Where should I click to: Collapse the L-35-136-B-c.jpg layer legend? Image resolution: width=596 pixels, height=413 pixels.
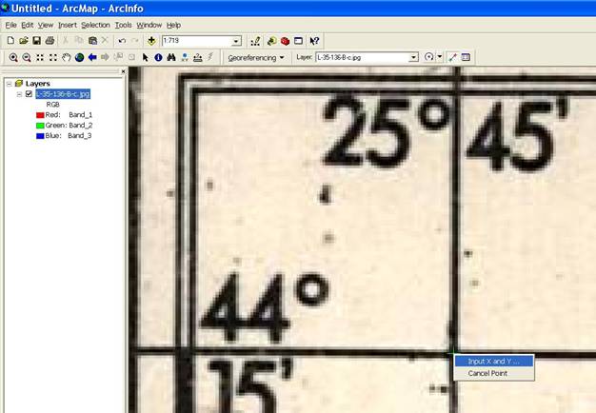click(19, 94)
